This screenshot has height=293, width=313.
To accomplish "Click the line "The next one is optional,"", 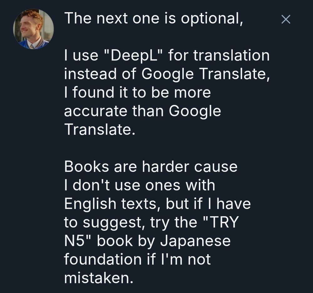I will [153, 19].
